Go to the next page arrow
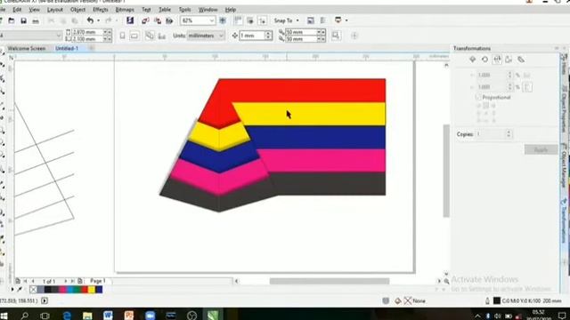570x320 pixels. point(66,281)
